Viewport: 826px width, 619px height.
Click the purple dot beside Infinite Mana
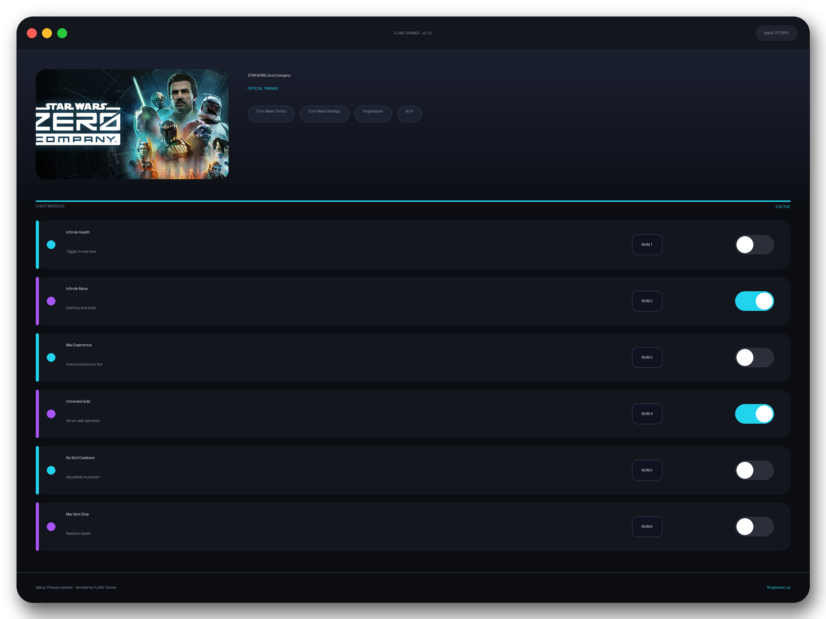pos(51,301)
